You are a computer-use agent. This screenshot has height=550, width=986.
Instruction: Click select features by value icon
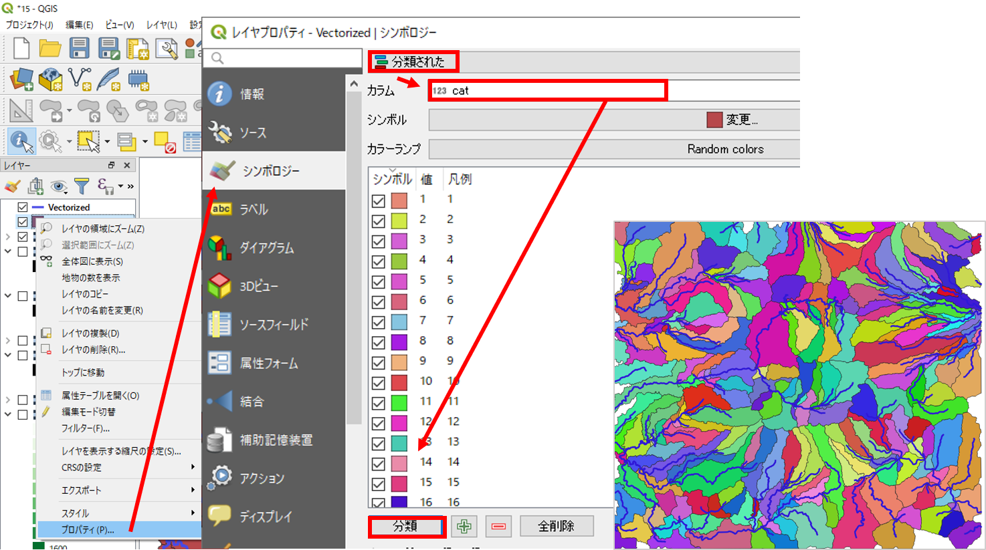(x=126, y=141)
